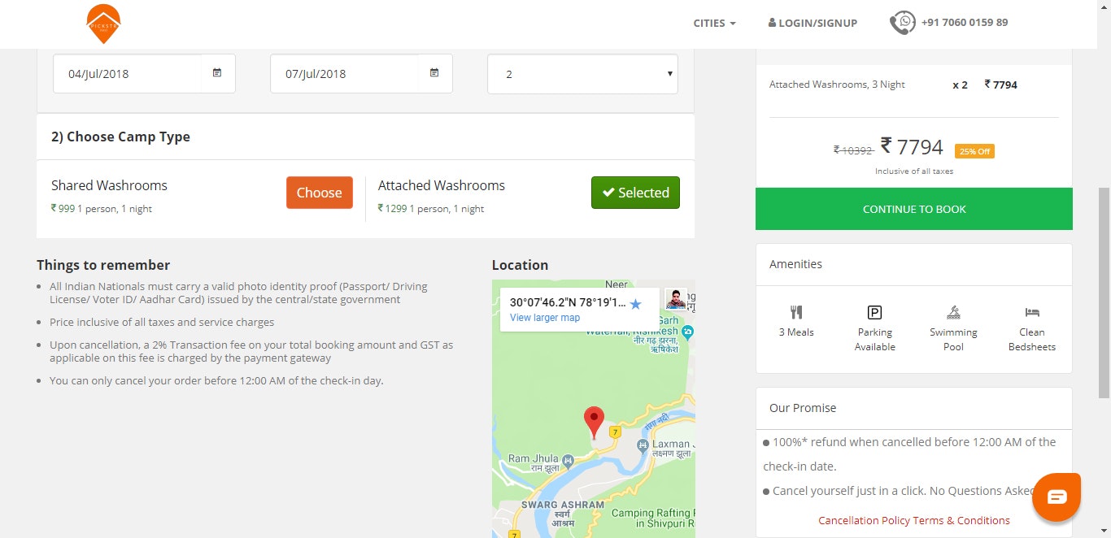Open the Login/Signup link
Screen dimensions: 1111x538
(813, 23)
